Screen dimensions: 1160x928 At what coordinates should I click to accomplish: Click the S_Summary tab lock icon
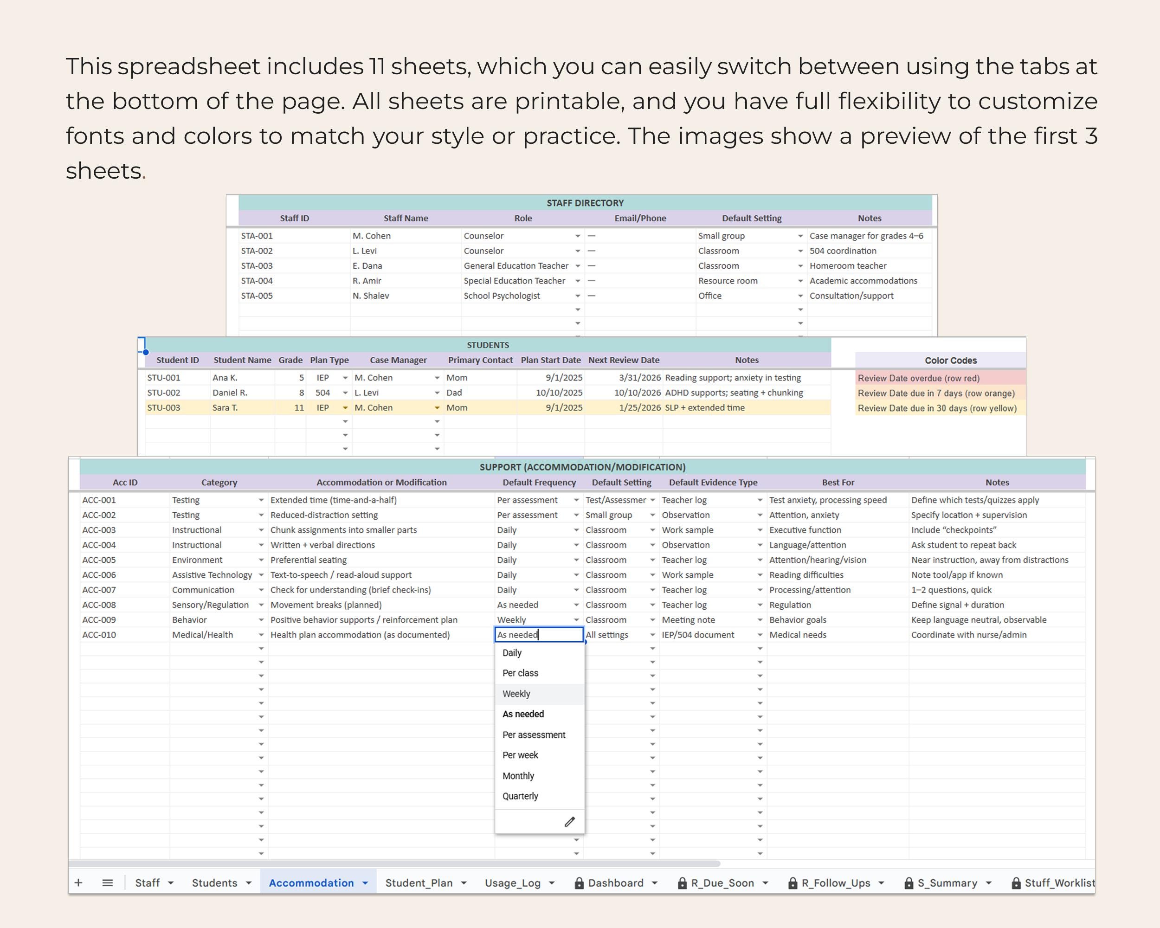click(909, 883)
